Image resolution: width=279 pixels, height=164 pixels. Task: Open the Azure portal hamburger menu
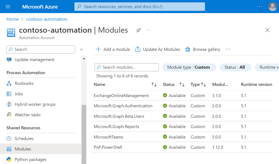point(8,7)
